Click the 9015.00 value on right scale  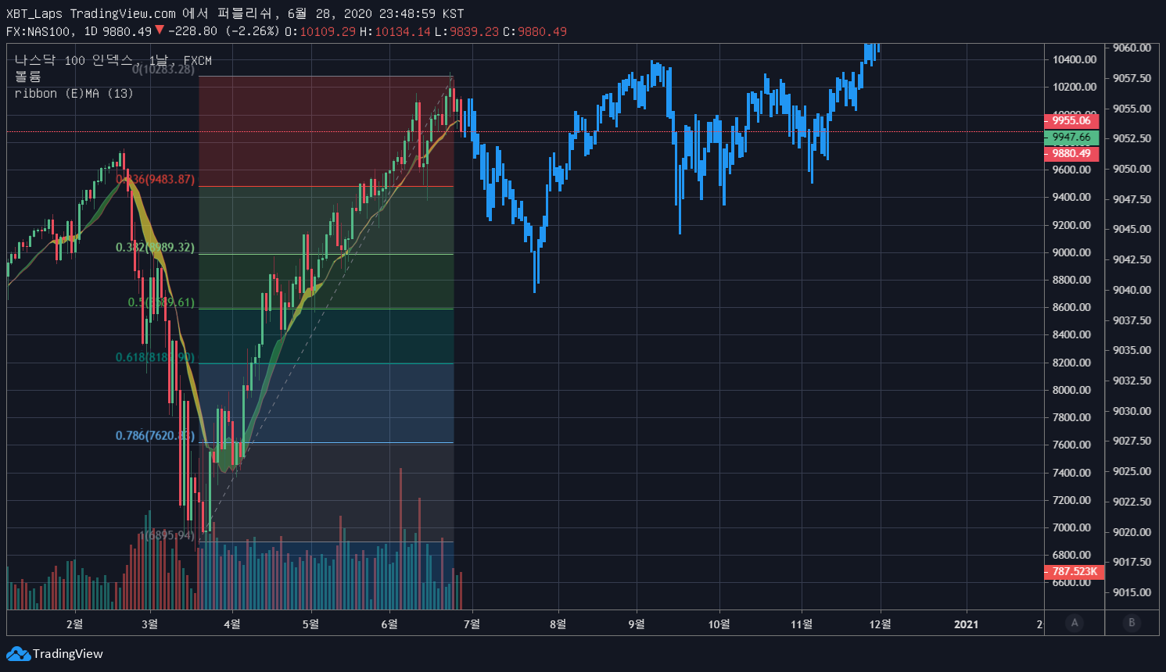coord(1132,592)
